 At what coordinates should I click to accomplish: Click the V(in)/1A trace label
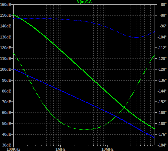84,1
